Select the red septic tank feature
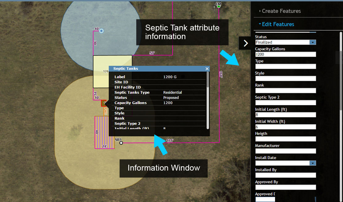The image size is (343, 202). (103, 103)
